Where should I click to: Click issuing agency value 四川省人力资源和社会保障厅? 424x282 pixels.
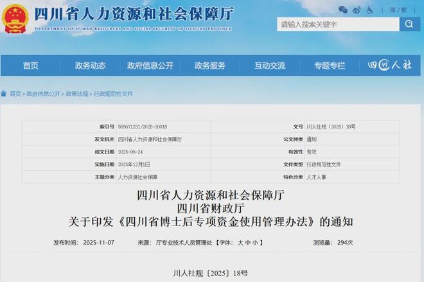click(x=150, y=139)
